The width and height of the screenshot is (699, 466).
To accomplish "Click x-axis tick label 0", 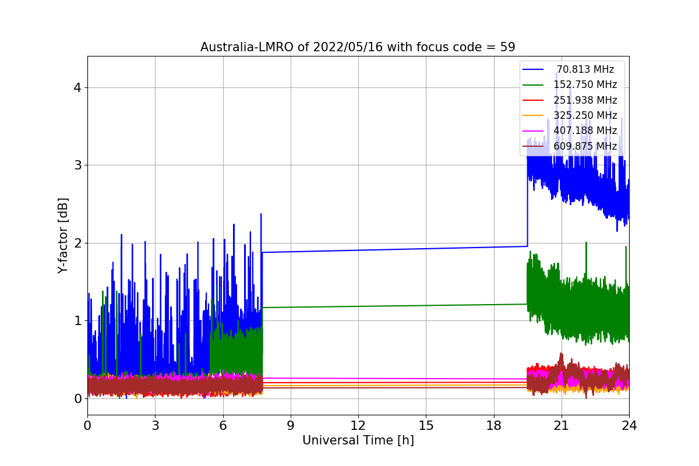I will tap(87, 425).
